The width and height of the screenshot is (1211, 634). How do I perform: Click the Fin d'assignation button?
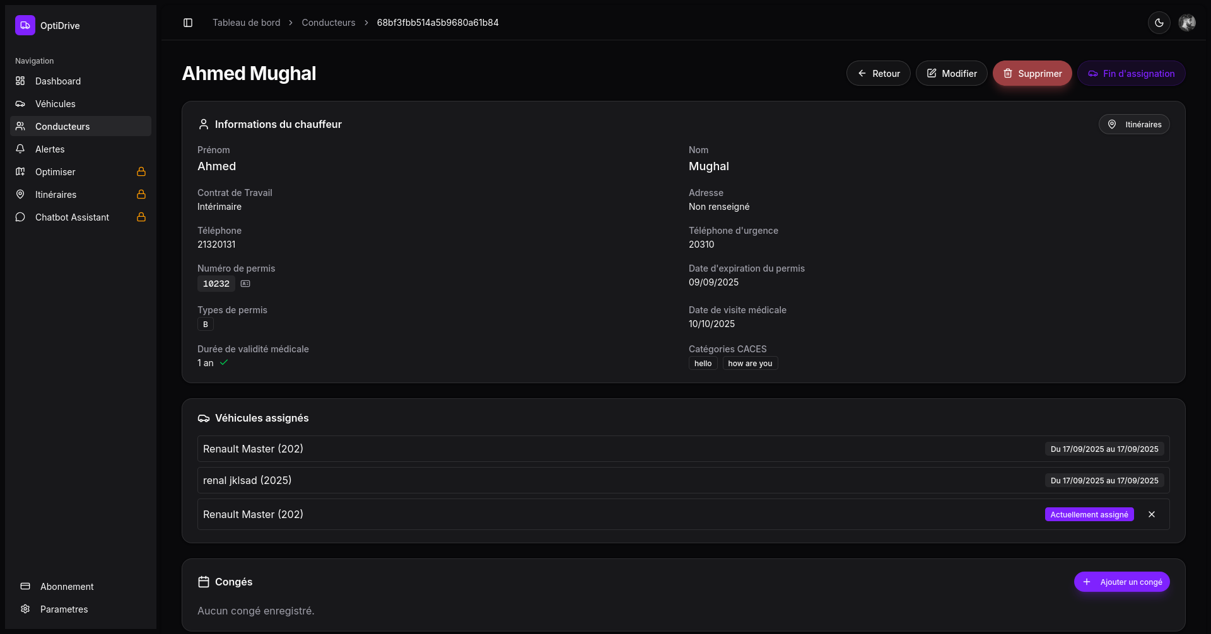1131,74
